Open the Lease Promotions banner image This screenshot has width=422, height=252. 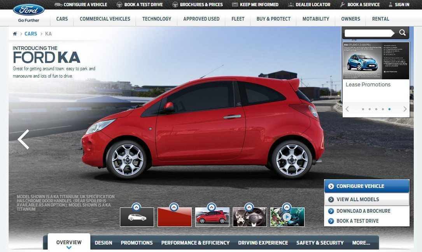[x=376, y=60]
